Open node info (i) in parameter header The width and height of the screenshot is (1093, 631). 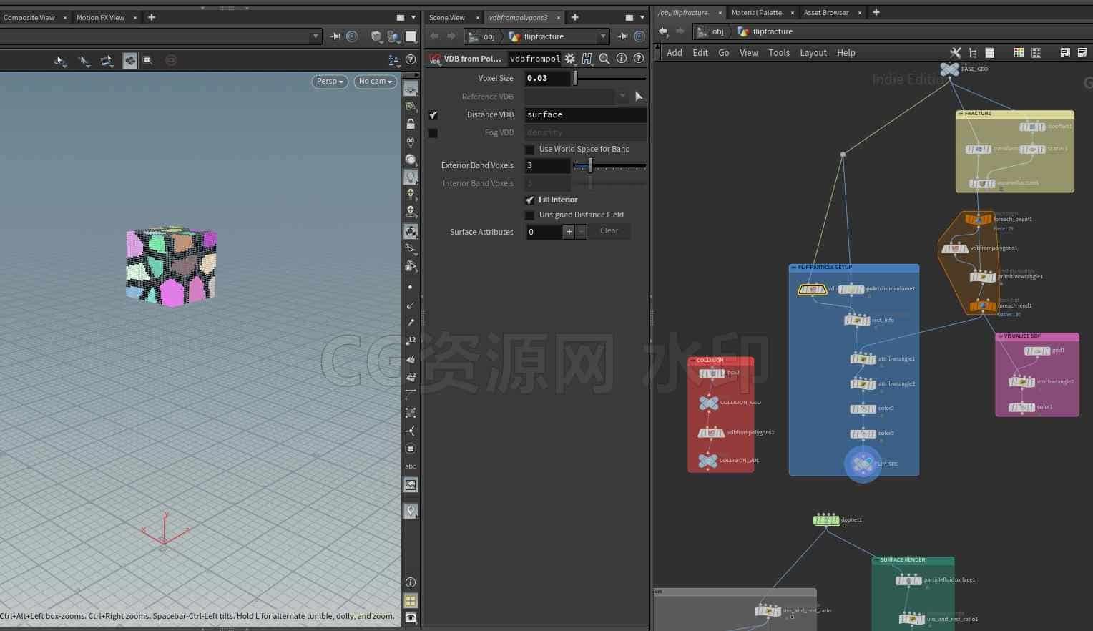[622, 59]
